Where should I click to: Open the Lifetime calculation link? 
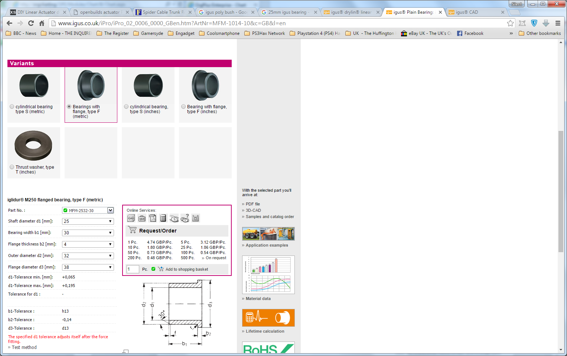[265, 331]
